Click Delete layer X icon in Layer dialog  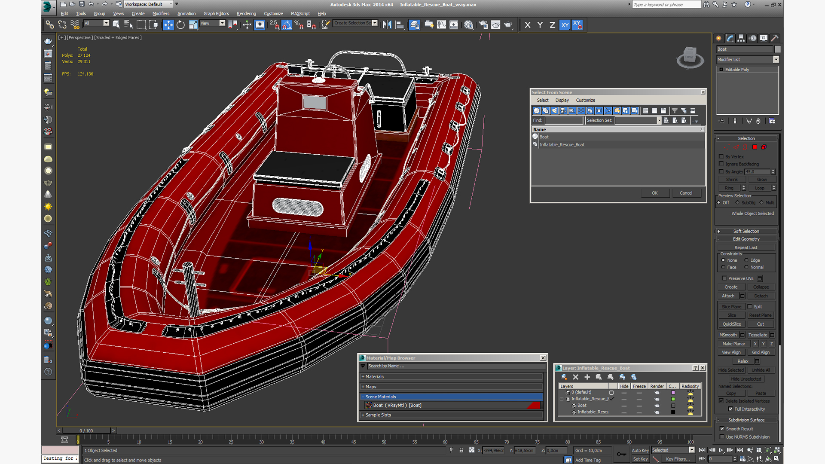click(576, 377)
